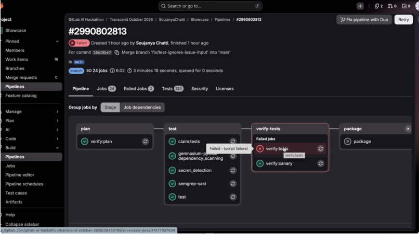Open Soujanya Chatti's profile link

[x=152, y=43]
